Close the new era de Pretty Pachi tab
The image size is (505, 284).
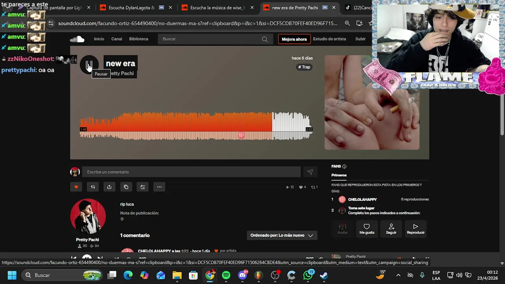tap(334, 7)
